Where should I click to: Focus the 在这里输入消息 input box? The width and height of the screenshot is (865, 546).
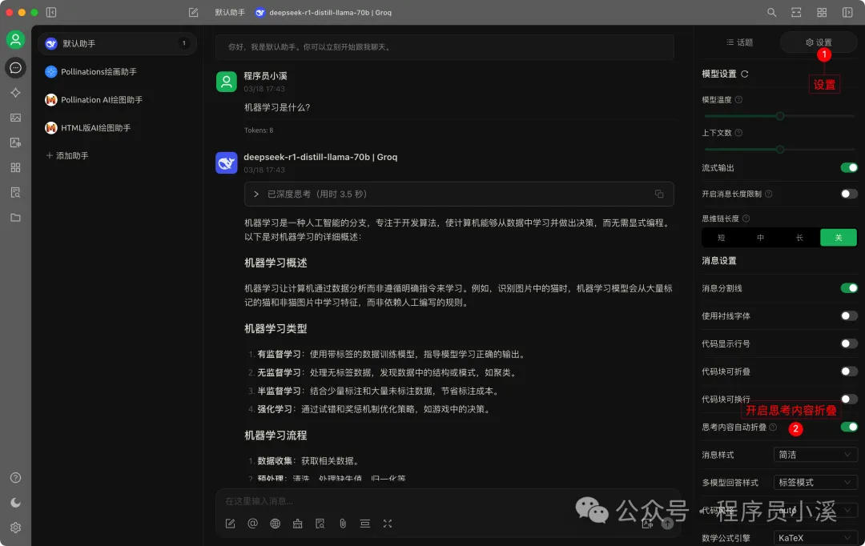[448, 501]
